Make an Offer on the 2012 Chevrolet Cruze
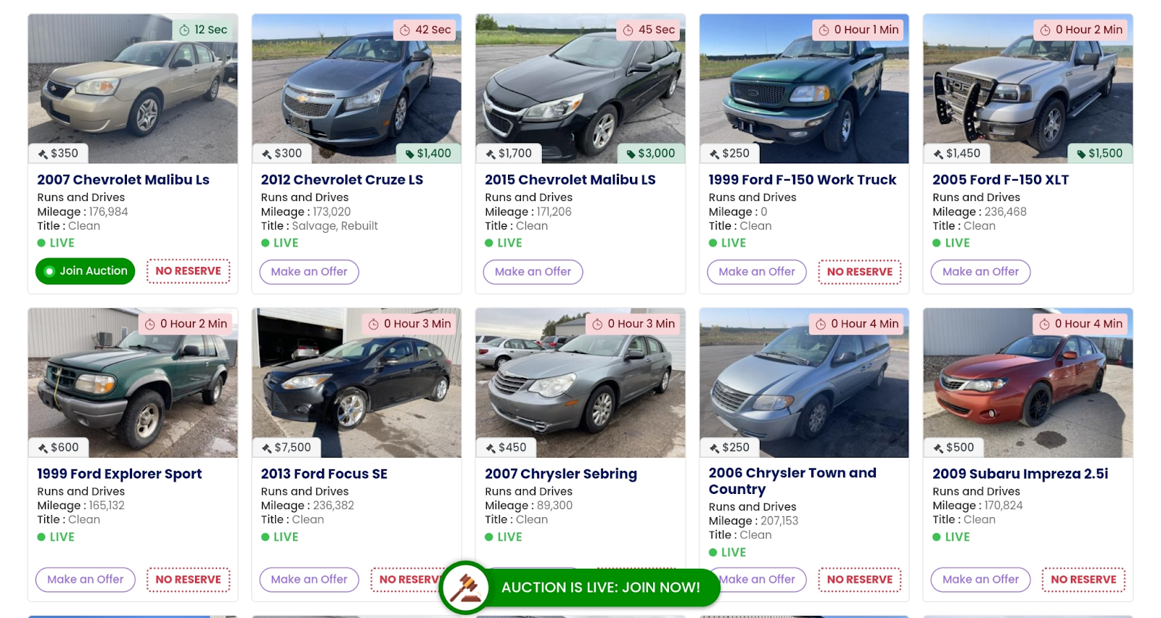The width and height of the screenshot is (1161, 618). [x=309, y=272]
